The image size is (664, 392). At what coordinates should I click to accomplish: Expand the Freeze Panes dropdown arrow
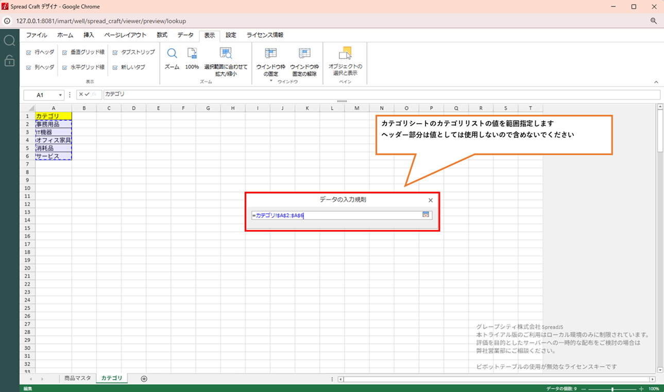(x=271, y=81)
